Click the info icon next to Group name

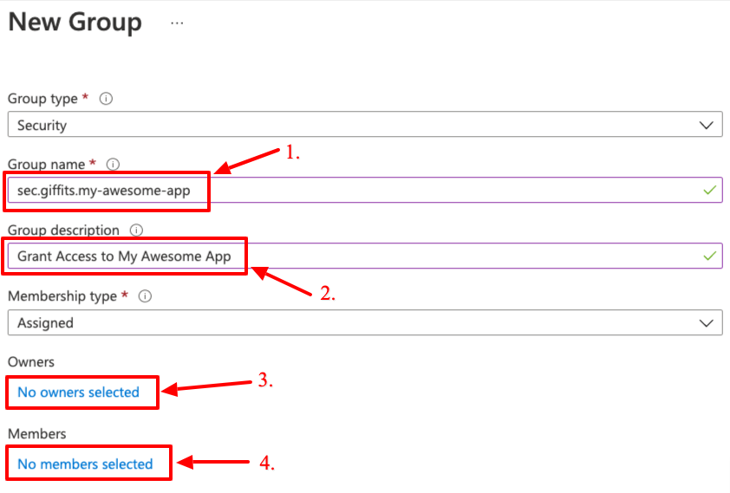point(113,165)
